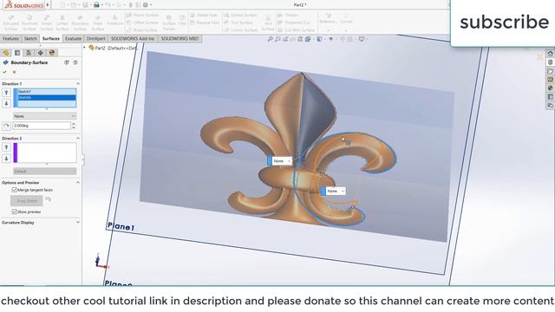This screenshot has width=555, height=312.
Task: Select highlighted second sketch in Direction 1 list
Action: click(47, 97)
